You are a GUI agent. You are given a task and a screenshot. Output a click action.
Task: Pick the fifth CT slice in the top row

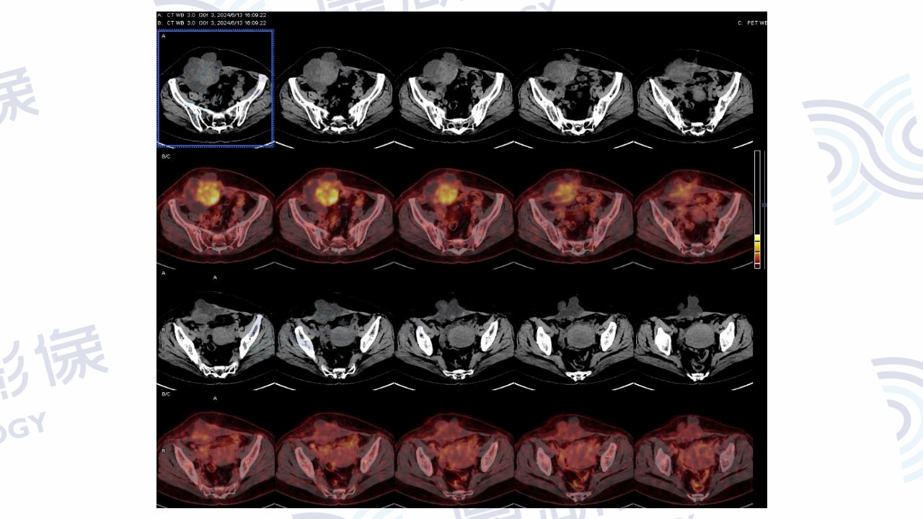(694, 90)
